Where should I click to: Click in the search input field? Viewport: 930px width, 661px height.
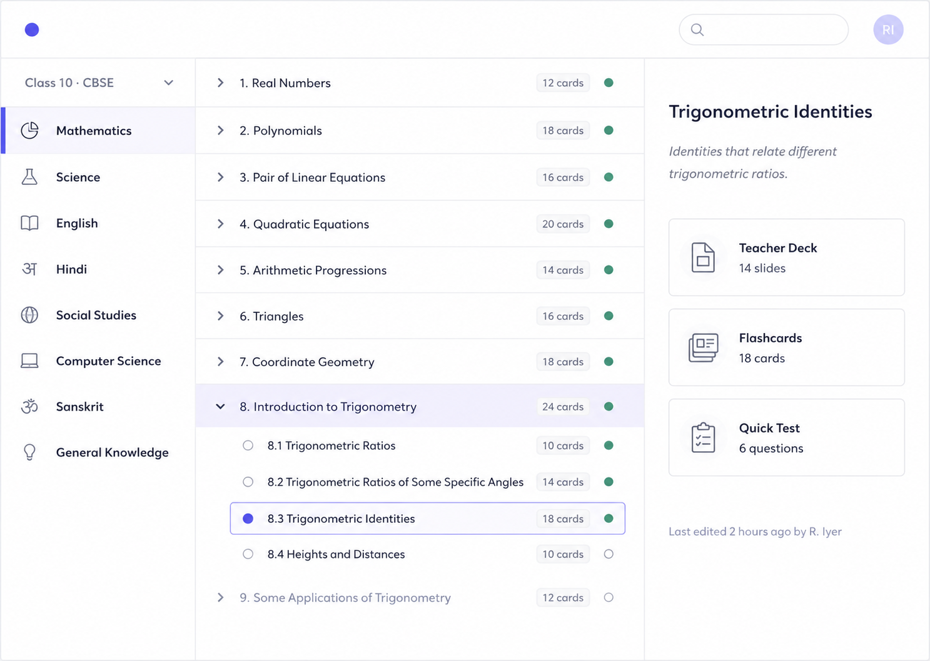click(764, 29)
